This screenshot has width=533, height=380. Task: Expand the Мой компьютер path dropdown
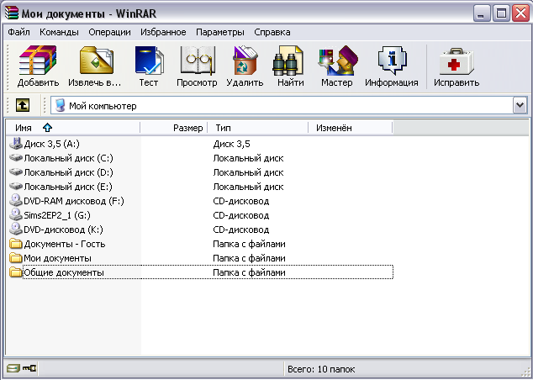(520, 106)
